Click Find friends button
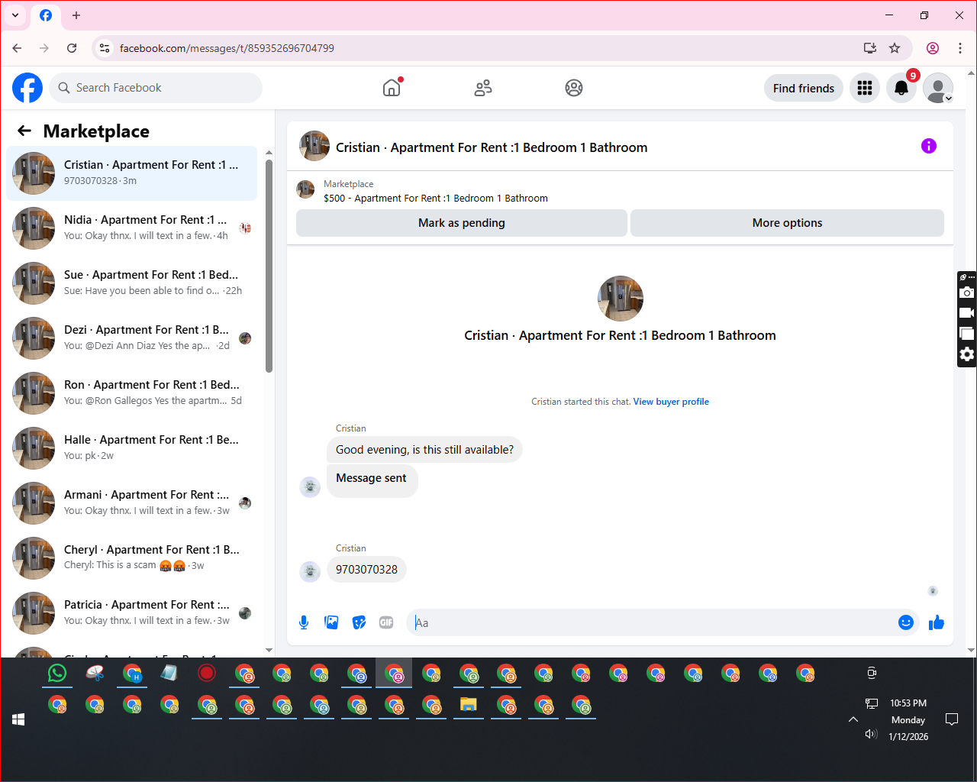 [x=804, y=88]
